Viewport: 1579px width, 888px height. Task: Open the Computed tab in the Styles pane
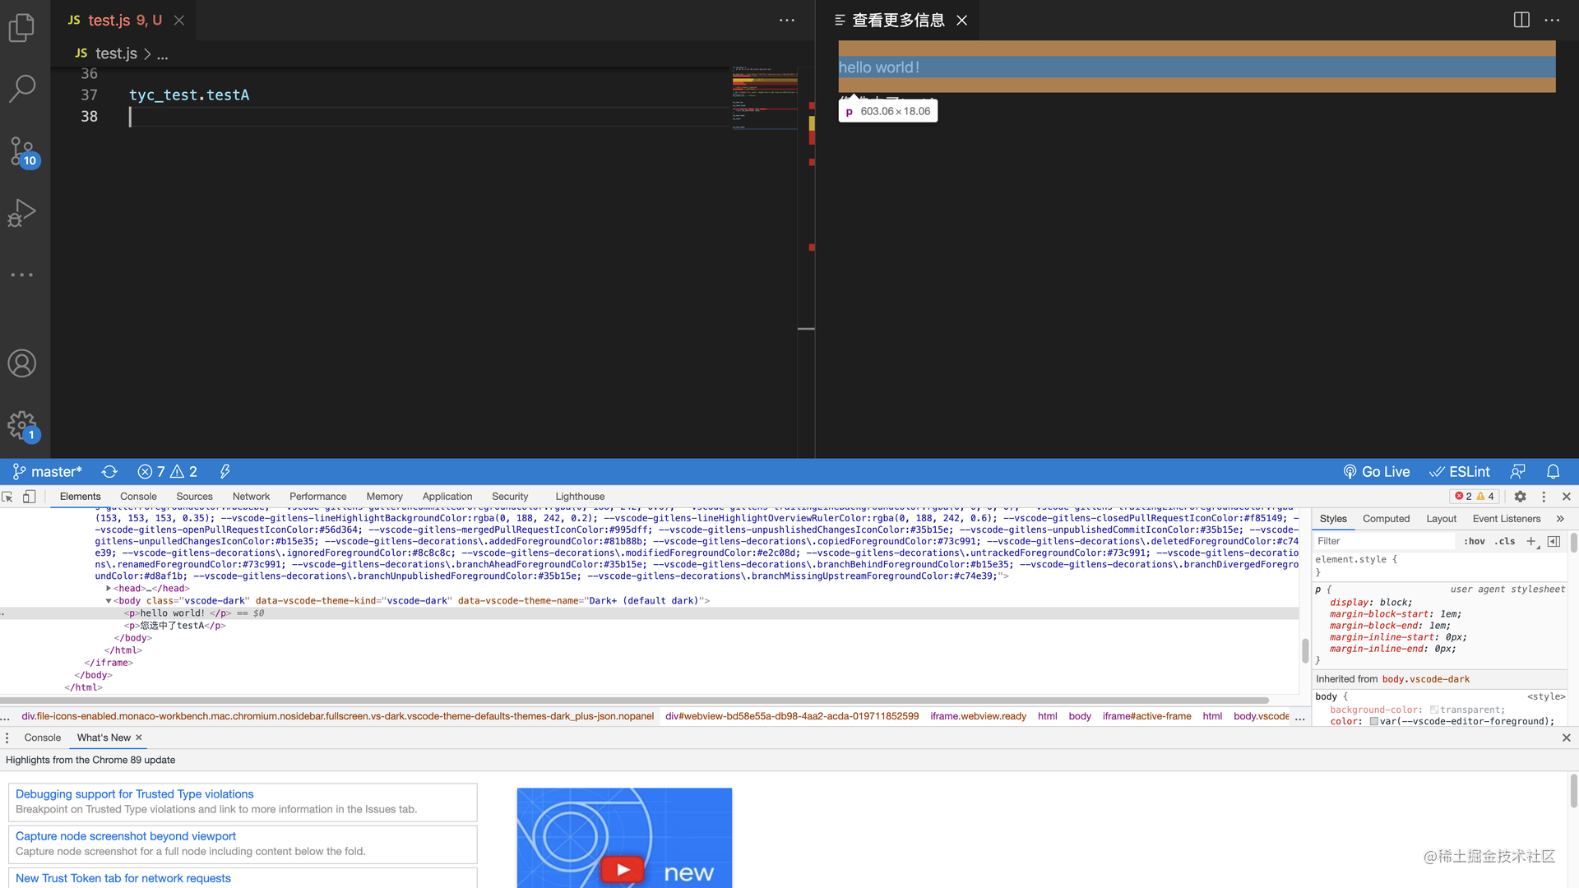point(1386,518)
